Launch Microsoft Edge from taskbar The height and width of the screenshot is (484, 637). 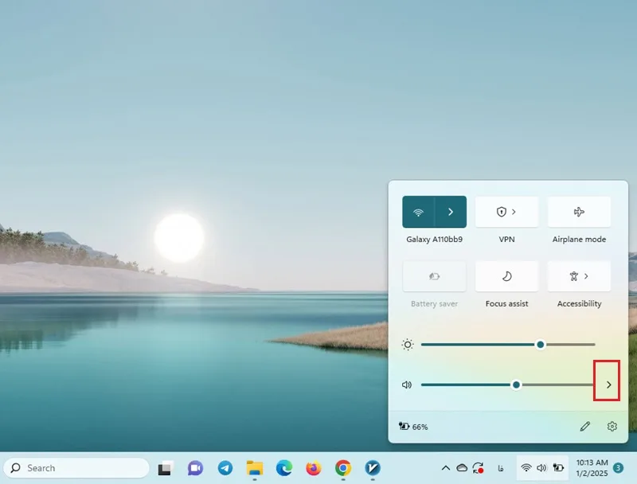tap(284, 468)
